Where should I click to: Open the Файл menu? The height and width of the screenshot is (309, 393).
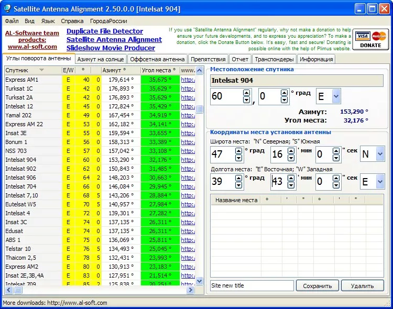12,21
